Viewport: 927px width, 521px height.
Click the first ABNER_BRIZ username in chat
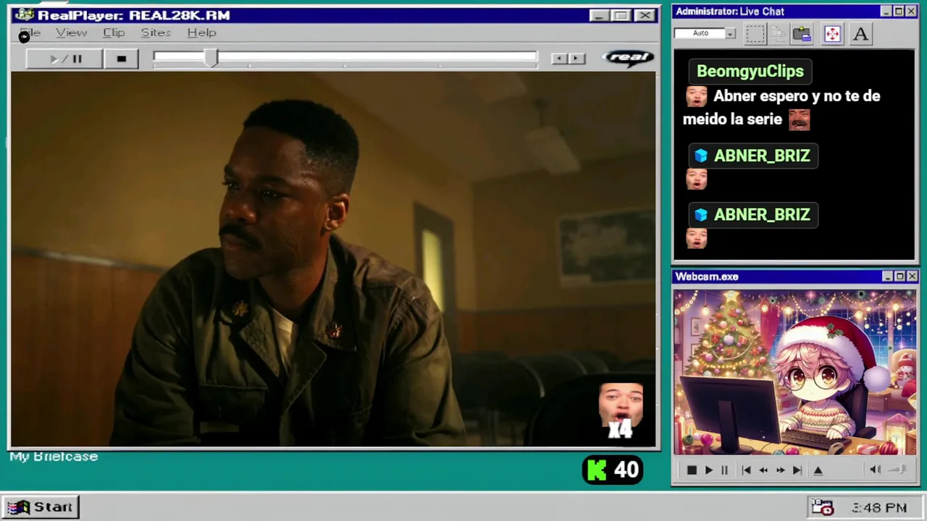pos(762,156)
